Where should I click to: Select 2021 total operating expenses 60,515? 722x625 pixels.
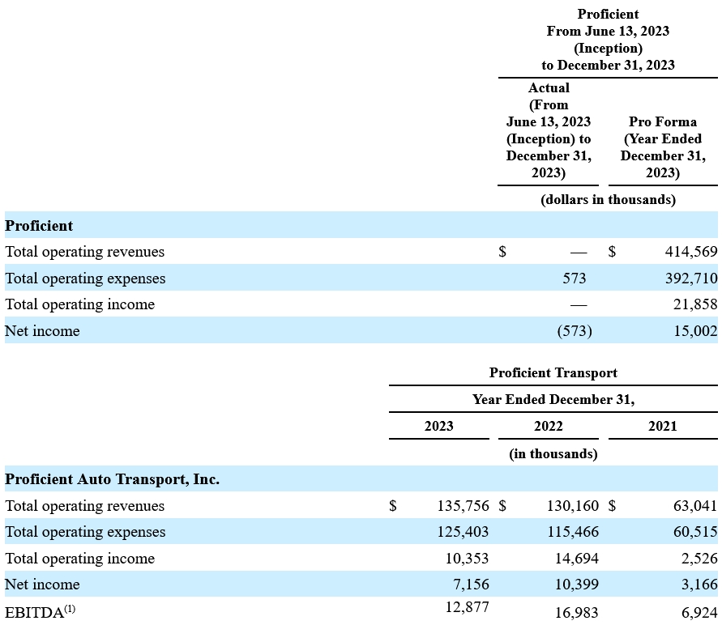pos(695,532)
